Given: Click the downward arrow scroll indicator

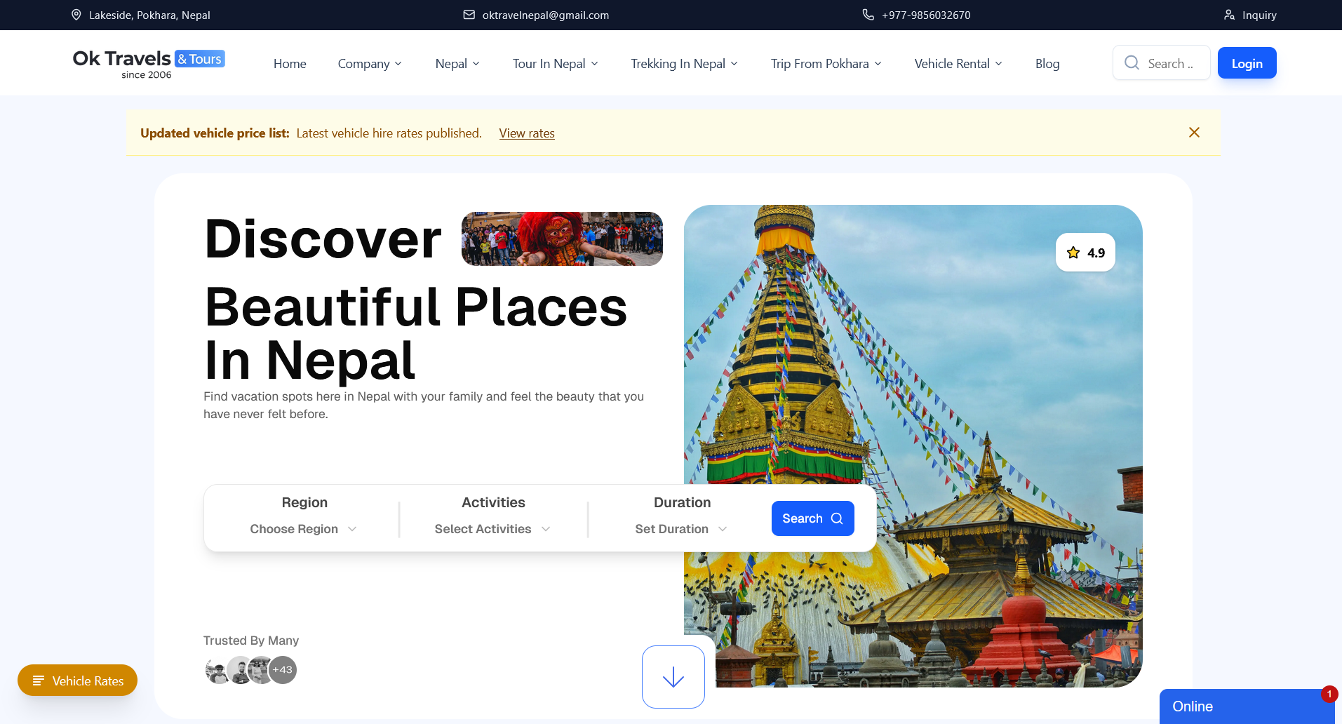Looking at the screenshot, I should [673, 677].
